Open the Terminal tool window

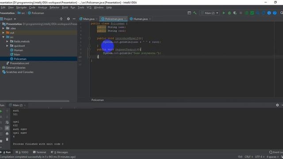coord(39,152)
